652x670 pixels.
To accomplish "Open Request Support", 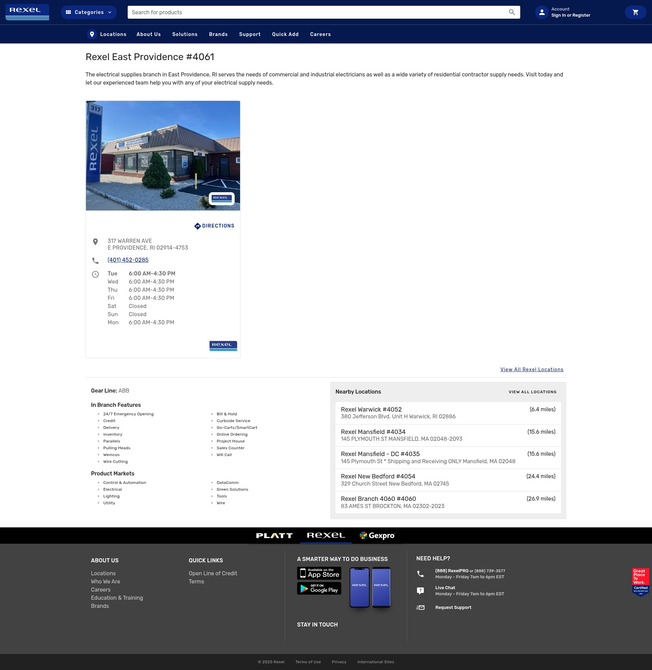I will click(x=453, y=608).
